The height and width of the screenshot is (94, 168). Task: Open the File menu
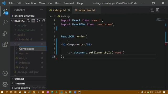click(x=11, y=3)
